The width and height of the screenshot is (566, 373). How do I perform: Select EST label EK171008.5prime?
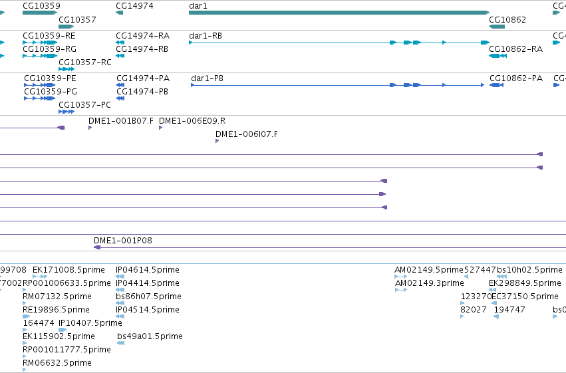pos(69,270)
